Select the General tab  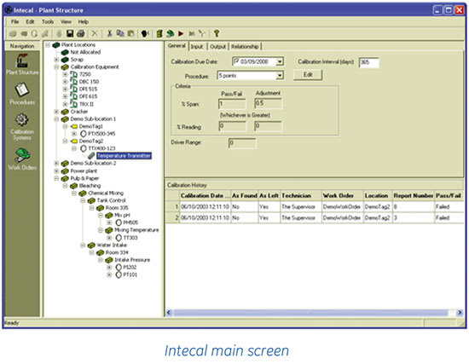(177, 46)
